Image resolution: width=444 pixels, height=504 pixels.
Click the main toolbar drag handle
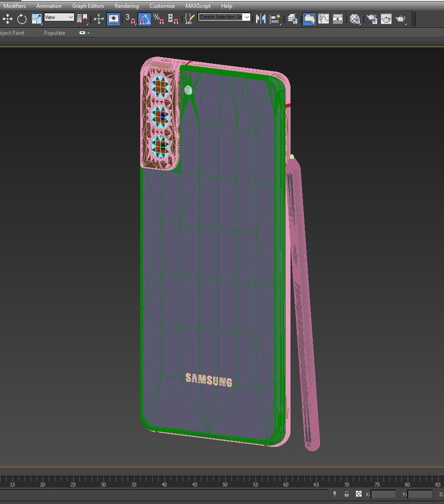tap(415, 19)
